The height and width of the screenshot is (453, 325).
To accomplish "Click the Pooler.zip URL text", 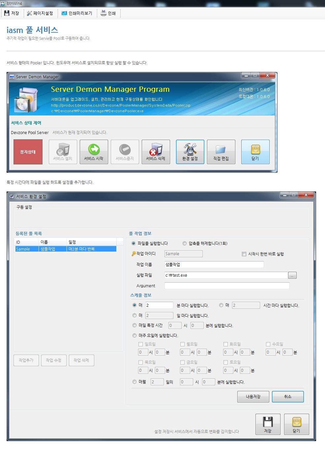I will pyautogui.click(x=121, y=105).
